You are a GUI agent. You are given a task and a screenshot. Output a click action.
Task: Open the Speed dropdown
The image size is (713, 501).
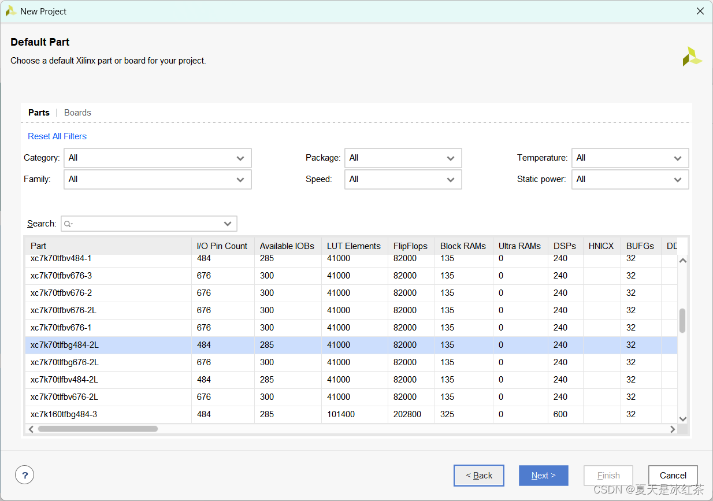pyautogui.click(x=403, y=179)
